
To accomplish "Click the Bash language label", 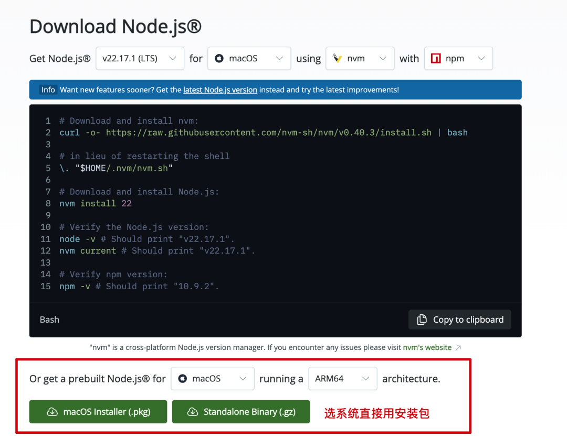I will click(49, 320).
